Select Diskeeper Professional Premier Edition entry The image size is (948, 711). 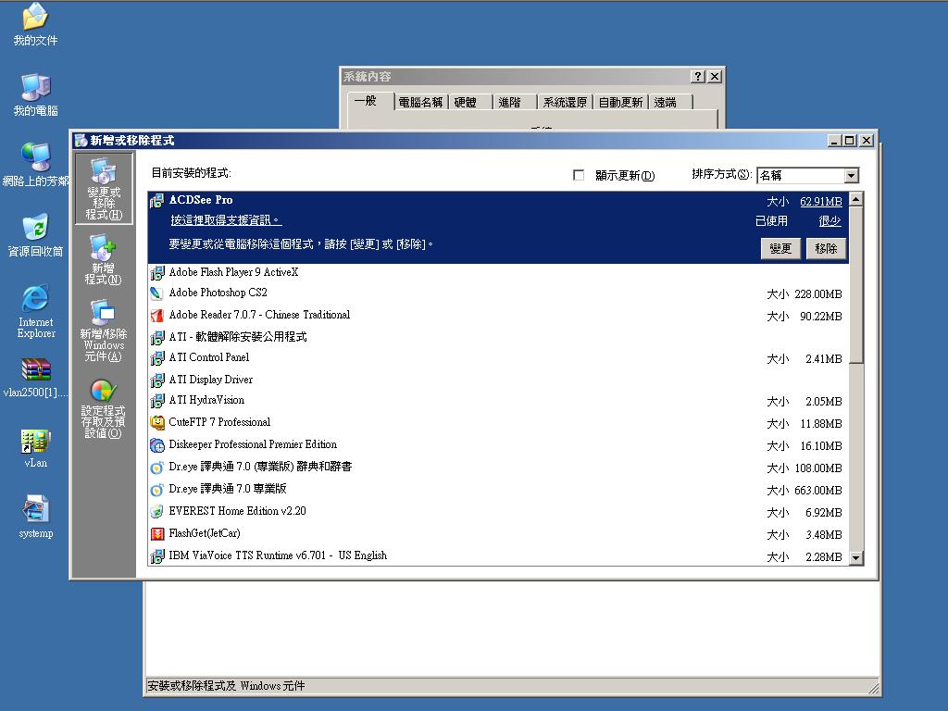tap(253, 444)
